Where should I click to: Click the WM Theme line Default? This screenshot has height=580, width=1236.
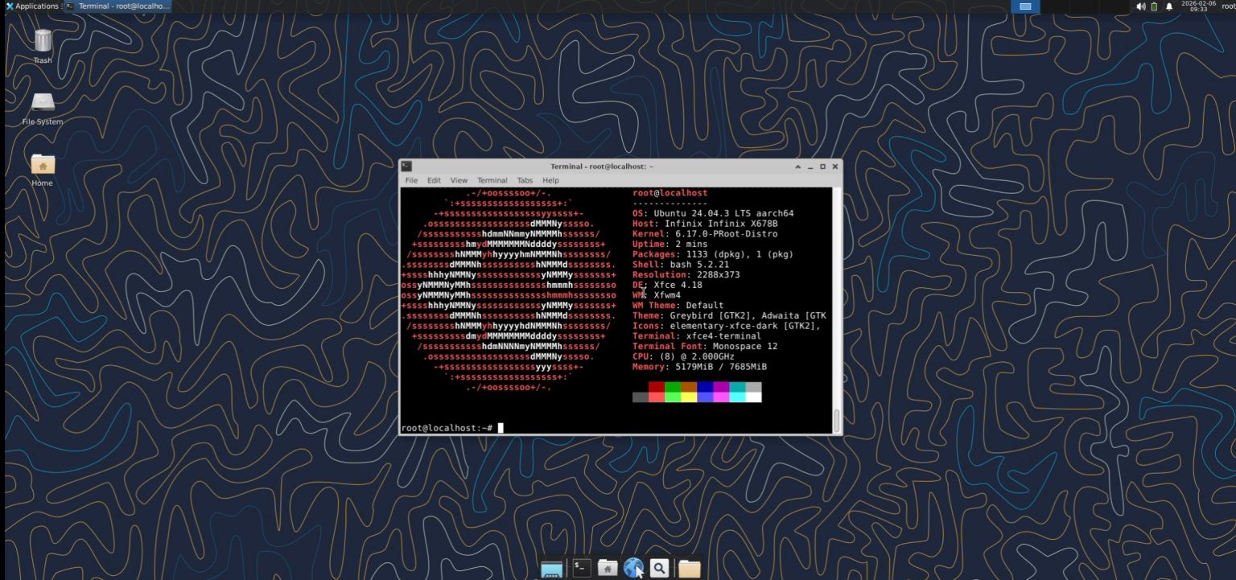click(x=678, y=306)
